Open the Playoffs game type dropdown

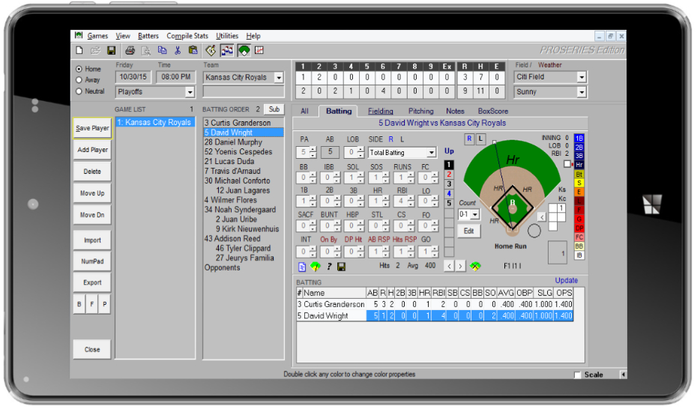pyautogui.click(x=190, y=92)
